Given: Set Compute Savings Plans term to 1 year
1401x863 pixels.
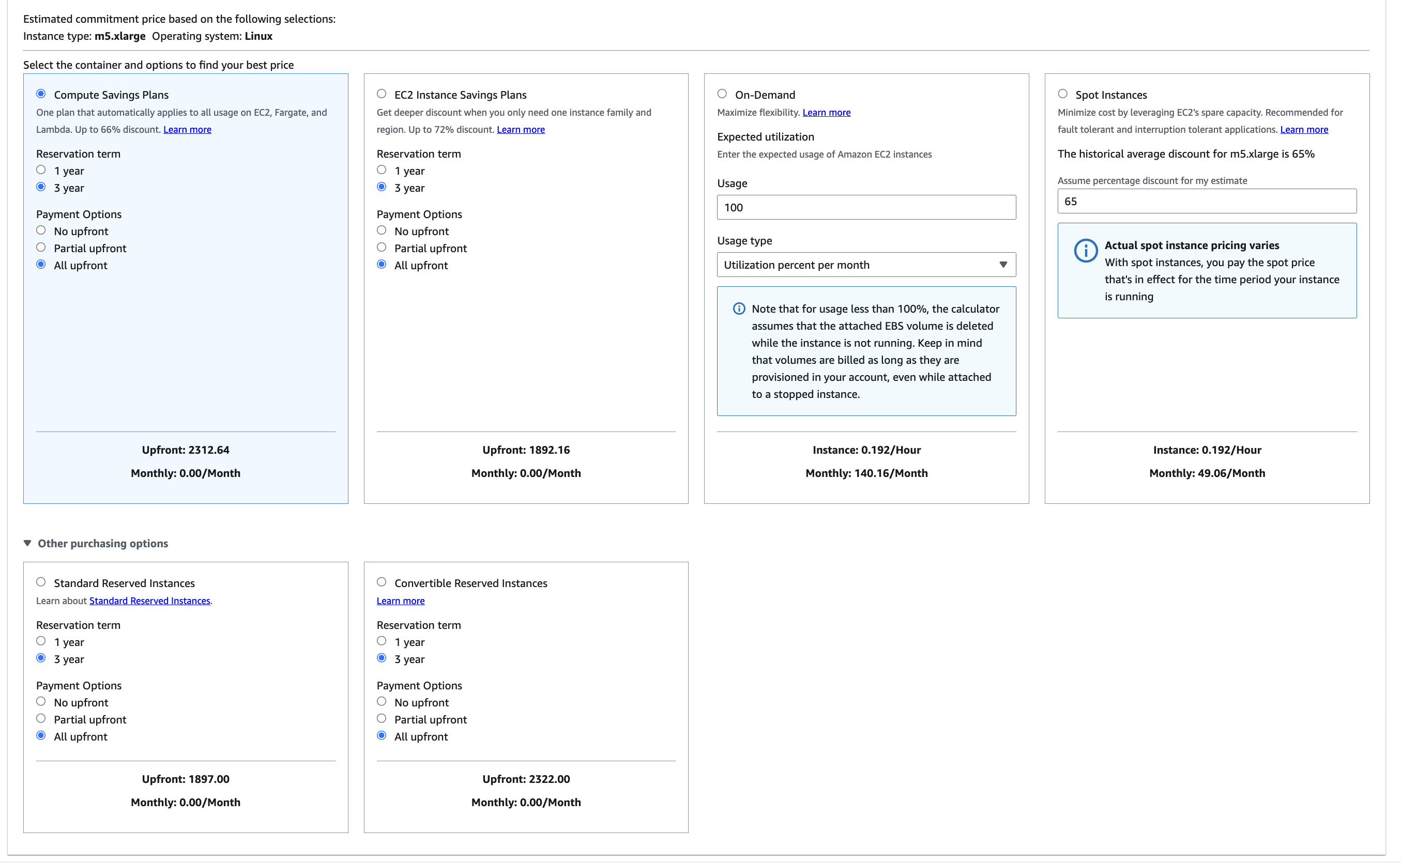Looking at the screenshot, I should coord(41,169).
